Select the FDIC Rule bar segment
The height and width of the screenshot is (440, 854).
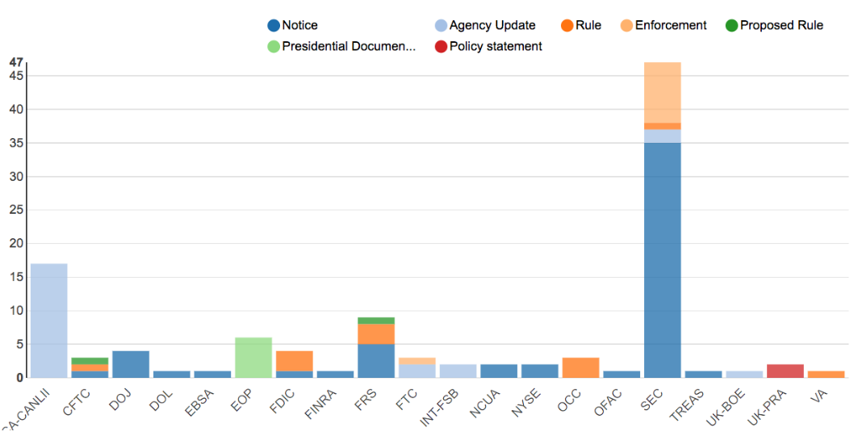pyautogui.click(x=294, y=361)
